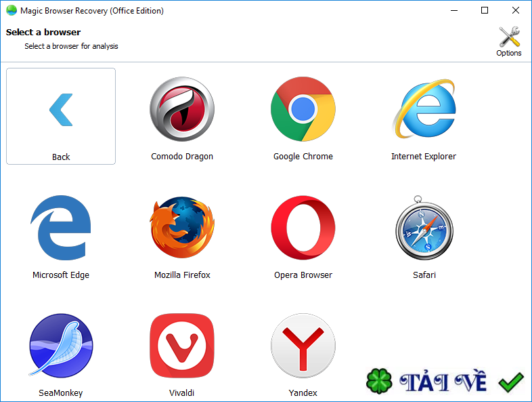This screenshot has width=532, height=402.
Task: Select the Safari compass icon
Action: pos(424,228)
